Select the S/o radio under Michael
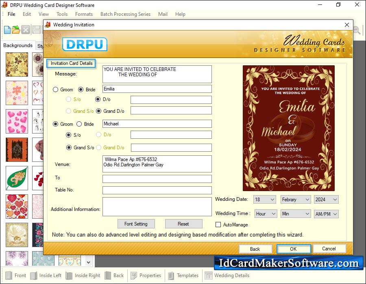The height and width of the screenshot is (284, 366). 68,135
